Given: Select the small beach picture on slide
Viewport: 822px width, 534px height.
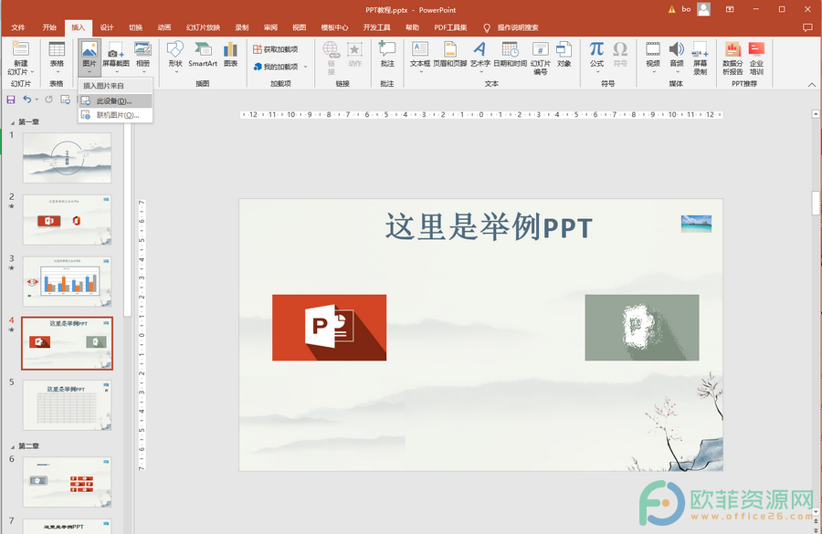Looking at the screenshot, I should 696,224.
